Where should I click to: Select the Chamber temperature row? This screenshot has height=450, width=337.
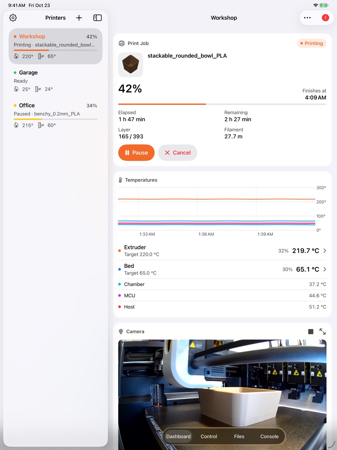(x=222, y=284)
